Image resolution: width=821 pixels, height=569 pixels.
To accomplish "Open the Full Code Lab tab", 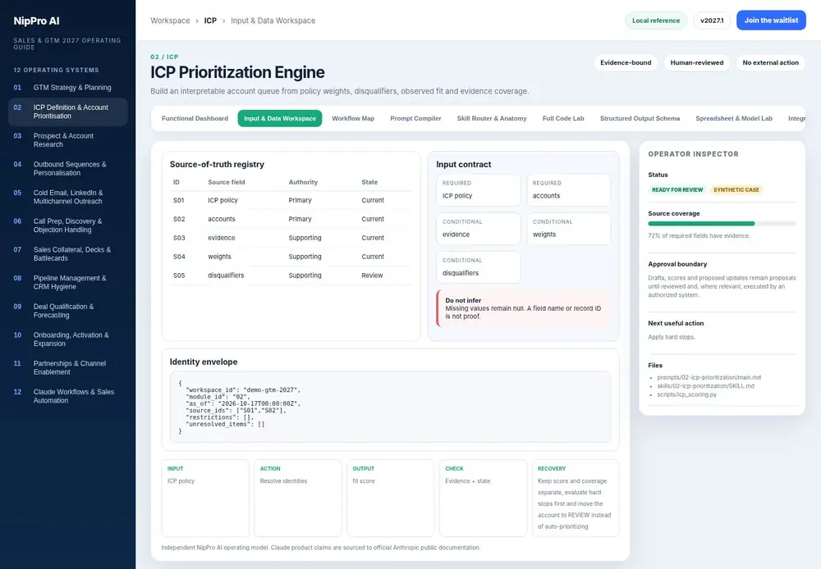I will [563, 118].
